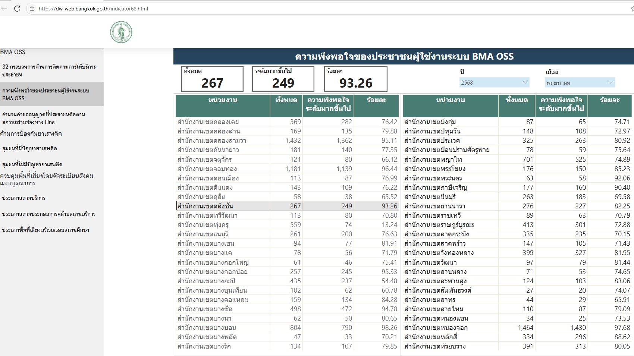The width and height of the screenshot is (634, 356).
Task: Open ประเภทสถานประกอบการคล้ายสถานบริการ menu item
Action: click(52, 214)
